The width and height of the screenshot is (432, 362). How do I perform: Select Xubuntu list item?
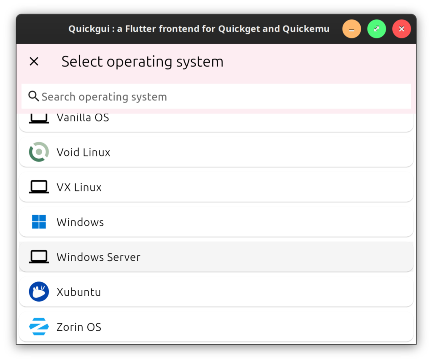pos(216,292)
